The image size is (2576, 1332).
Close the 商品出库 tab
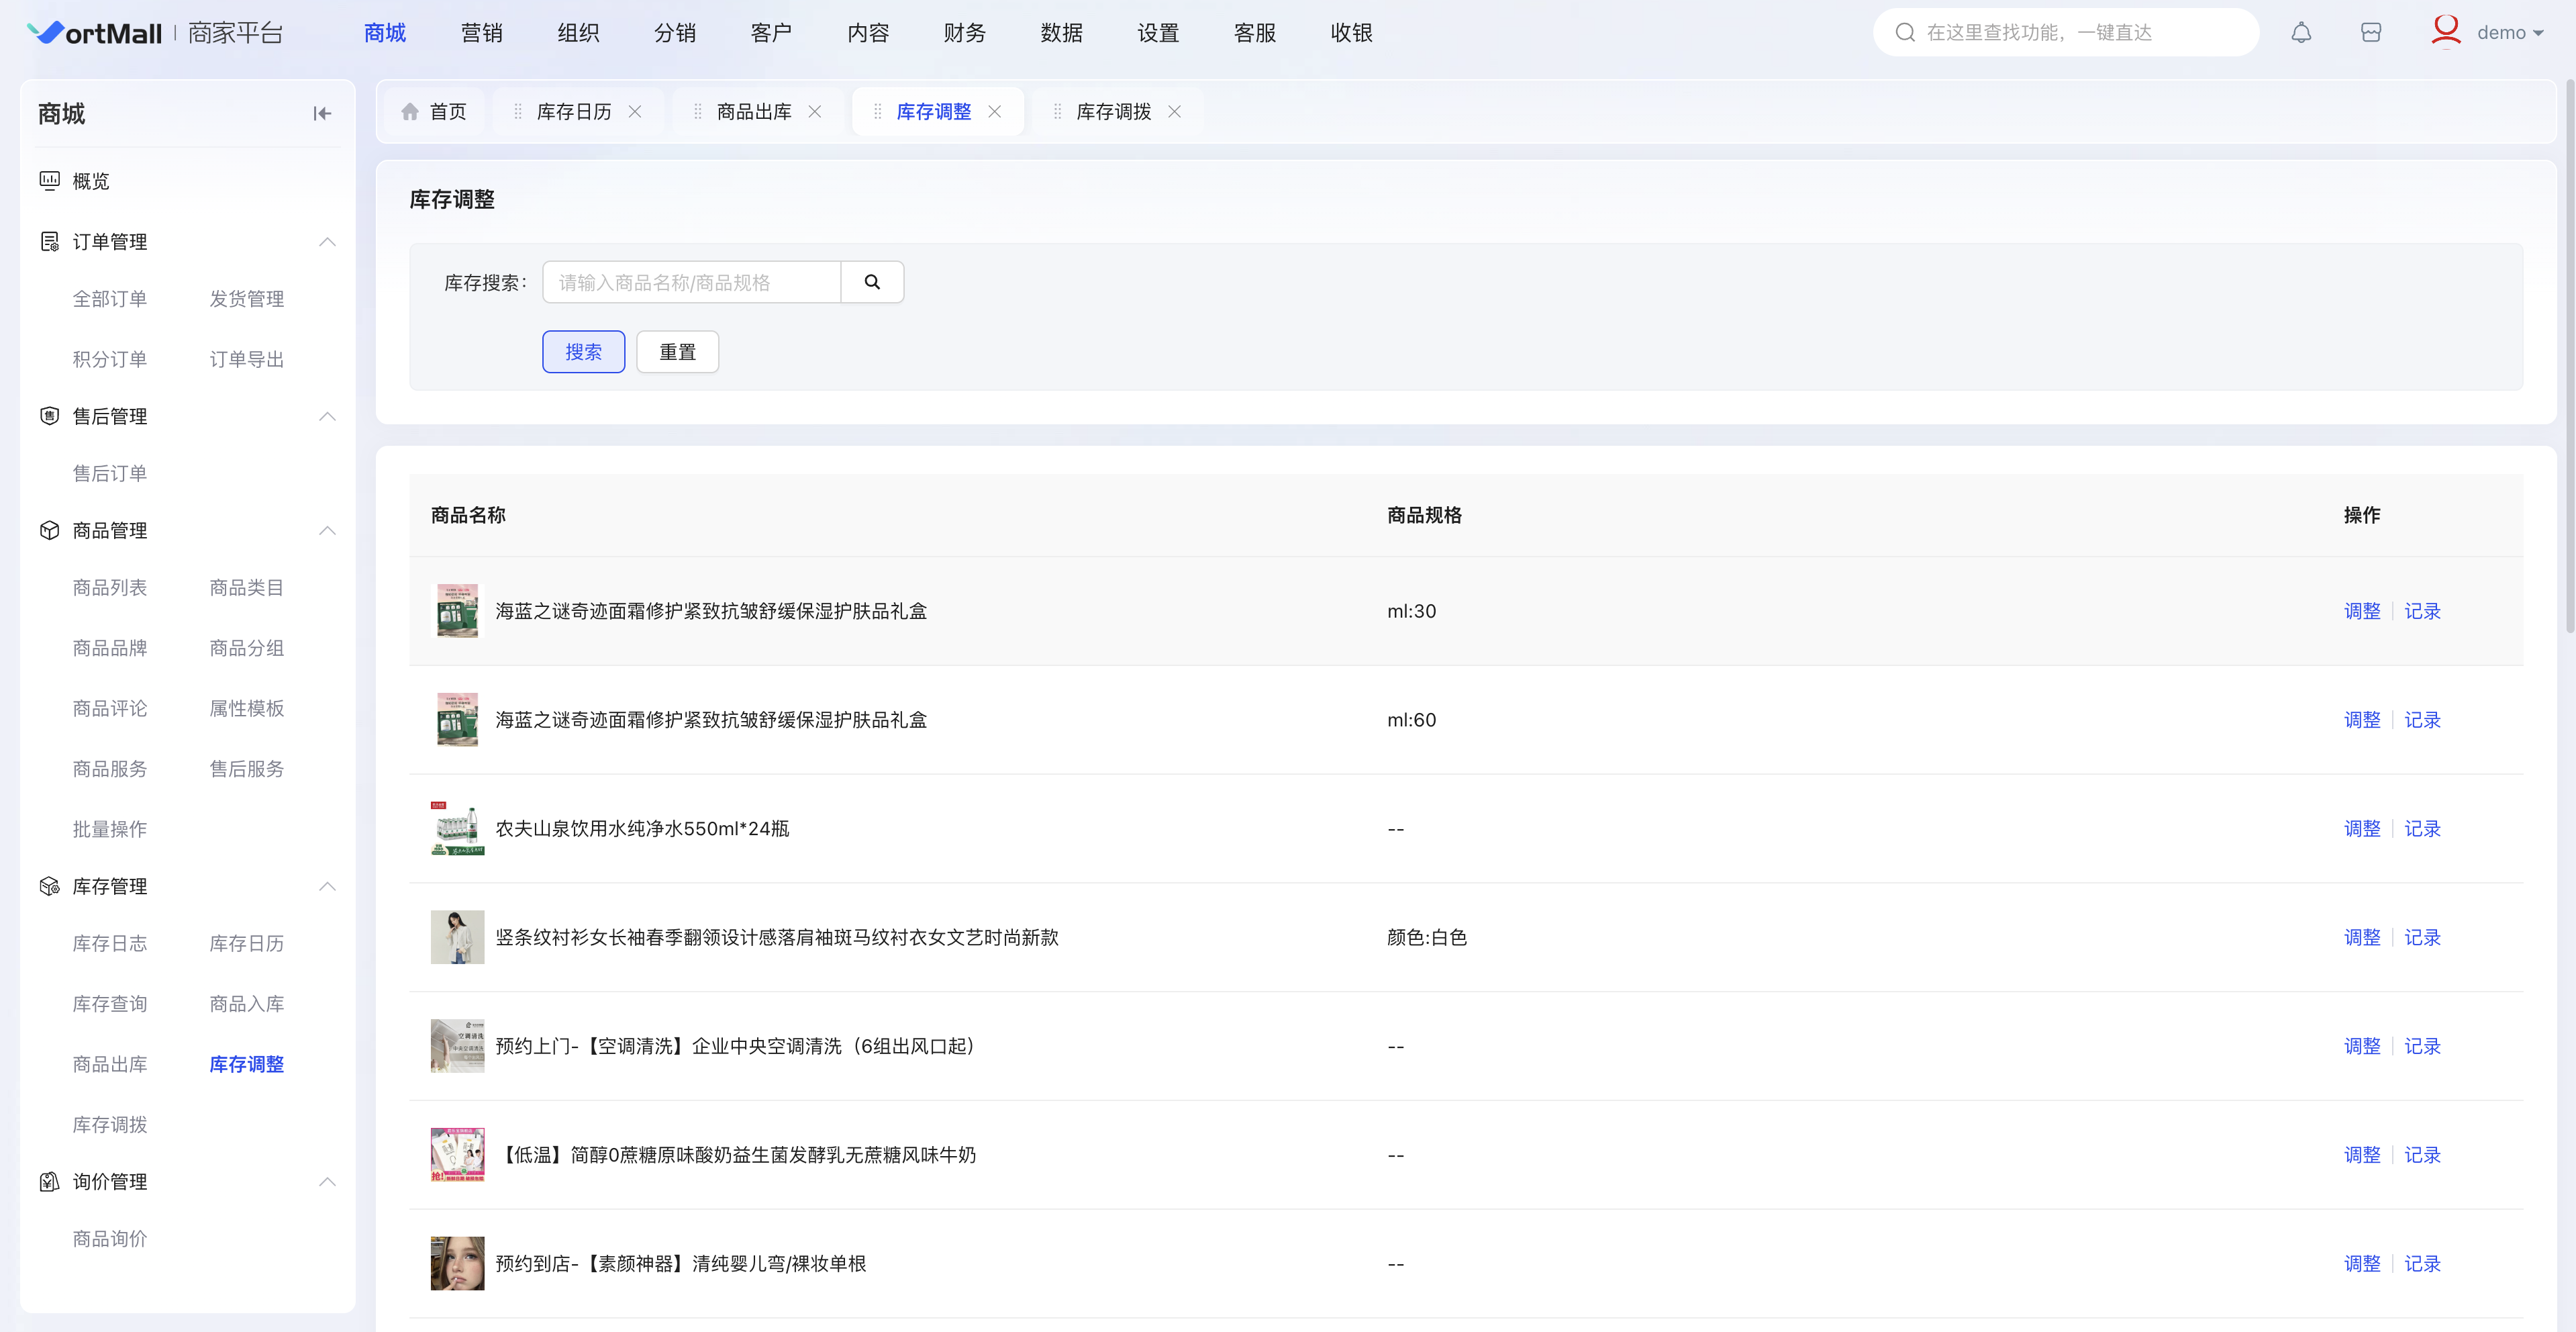click(x=815, y=112)
